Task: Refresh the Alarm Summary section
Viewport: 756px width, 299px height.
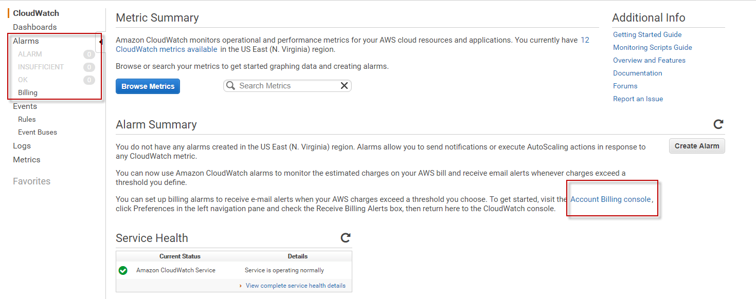Action: pos(718,124)
